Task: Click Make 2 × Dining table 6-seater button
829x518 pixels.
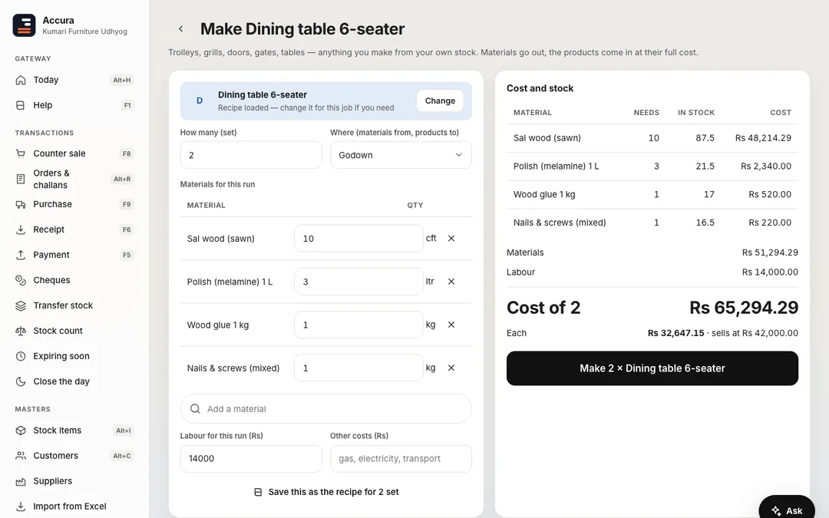Action: tap(652, 368)
